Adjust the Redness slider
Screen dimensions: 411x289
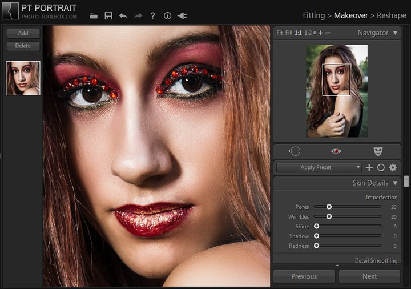348,246
